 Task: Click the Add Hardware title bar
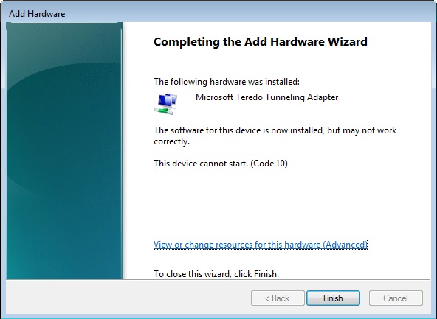click(x=218, y=13)
